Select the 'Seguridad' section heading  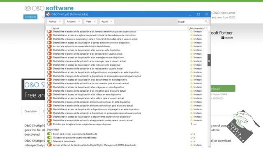pyautogui.click(x=53, y=129)
